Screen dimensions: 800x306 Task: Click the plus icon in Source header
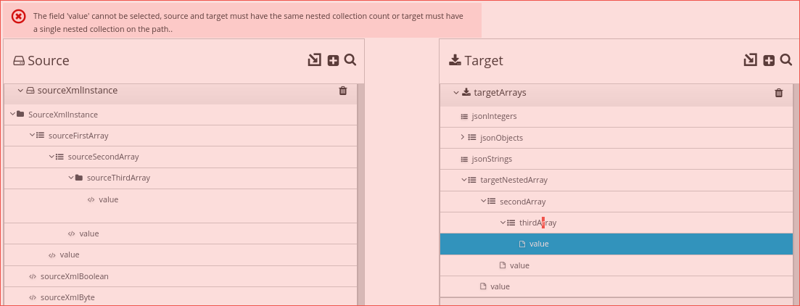tap(333, 60)
